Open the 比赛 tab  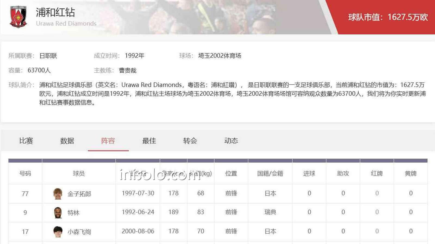[26, 141]
